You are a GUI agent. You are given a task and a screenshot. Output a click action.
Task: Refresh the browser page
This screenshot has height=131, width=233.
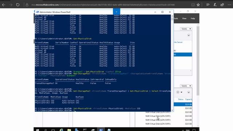click(x=18, y=5)
